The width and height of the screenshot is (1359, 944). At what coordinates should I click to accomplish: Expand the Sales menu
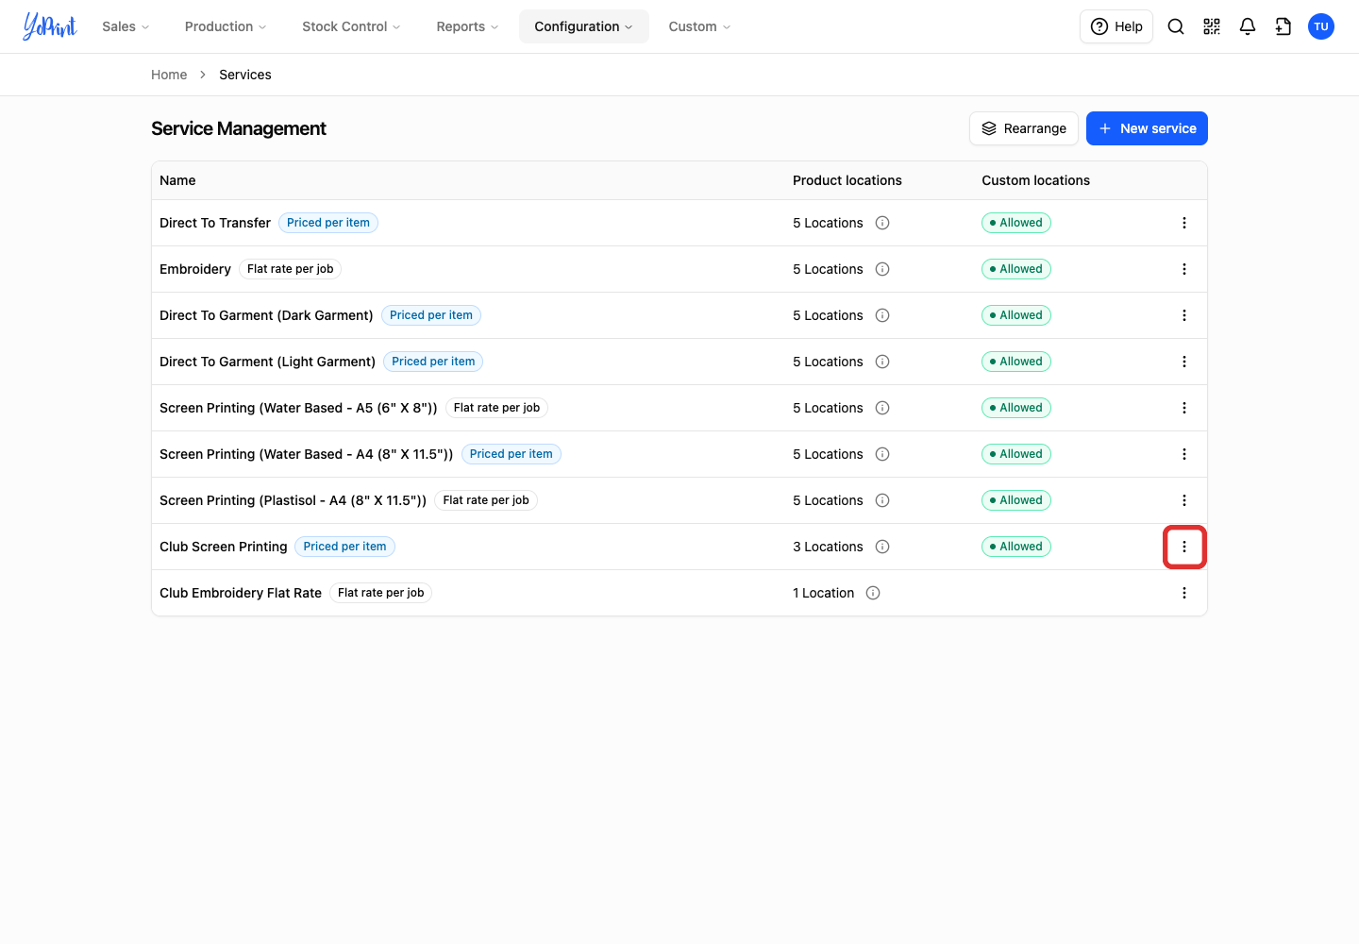point(126,26)
